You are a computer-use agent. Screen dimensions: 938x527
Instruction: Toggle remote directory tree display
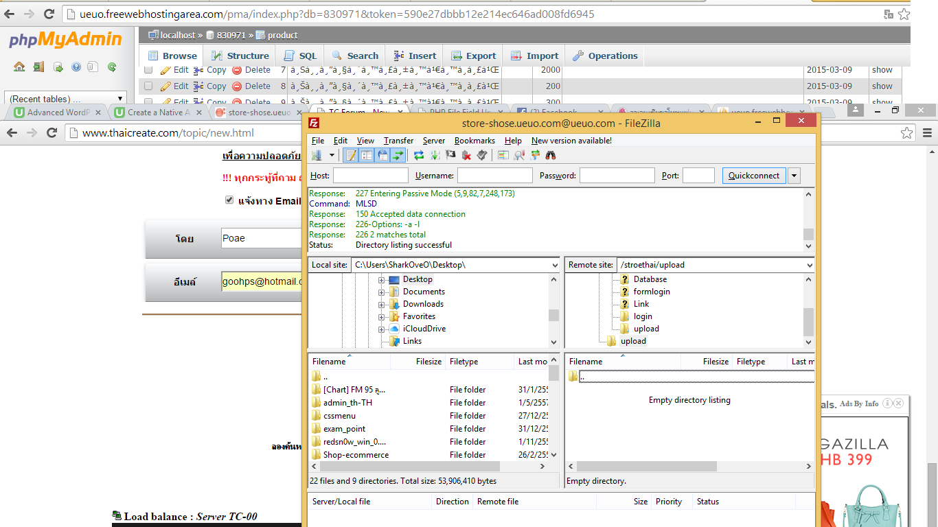coord(382,156)
